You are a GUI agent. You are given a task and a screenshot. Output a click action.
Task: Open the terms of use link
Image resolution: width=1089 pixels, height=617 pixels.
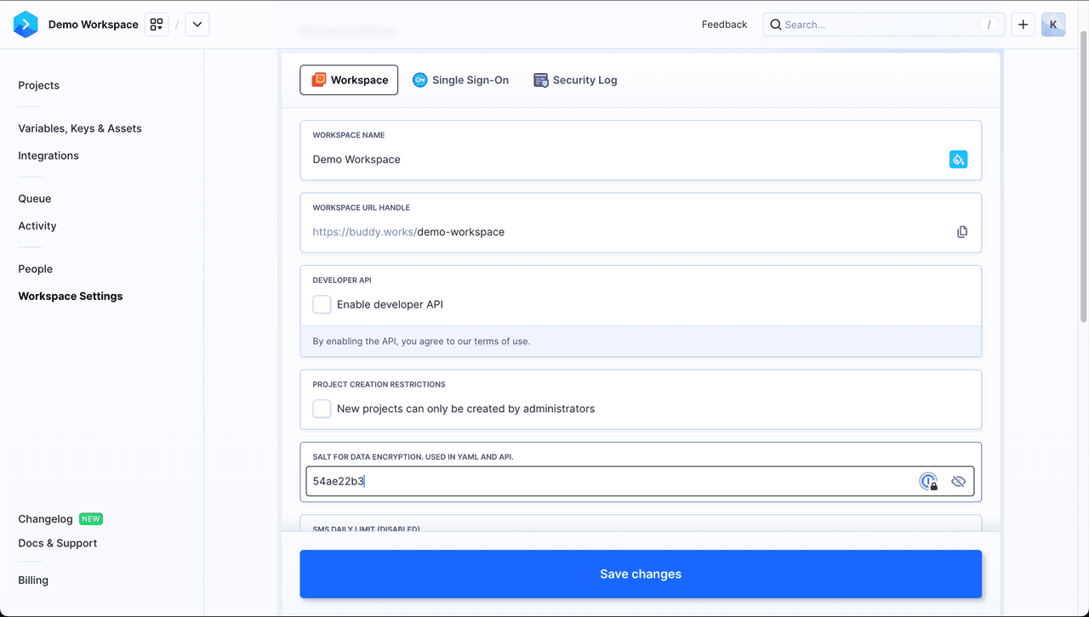point(501,342)
